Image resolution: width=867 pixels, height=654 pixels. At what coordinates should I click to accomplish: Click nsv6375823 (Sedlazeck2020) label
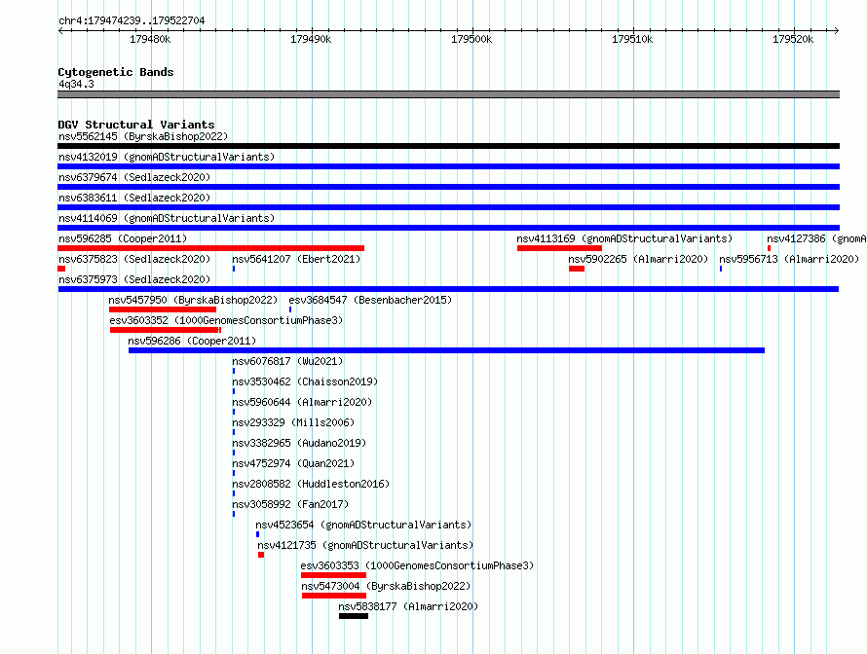134,259
